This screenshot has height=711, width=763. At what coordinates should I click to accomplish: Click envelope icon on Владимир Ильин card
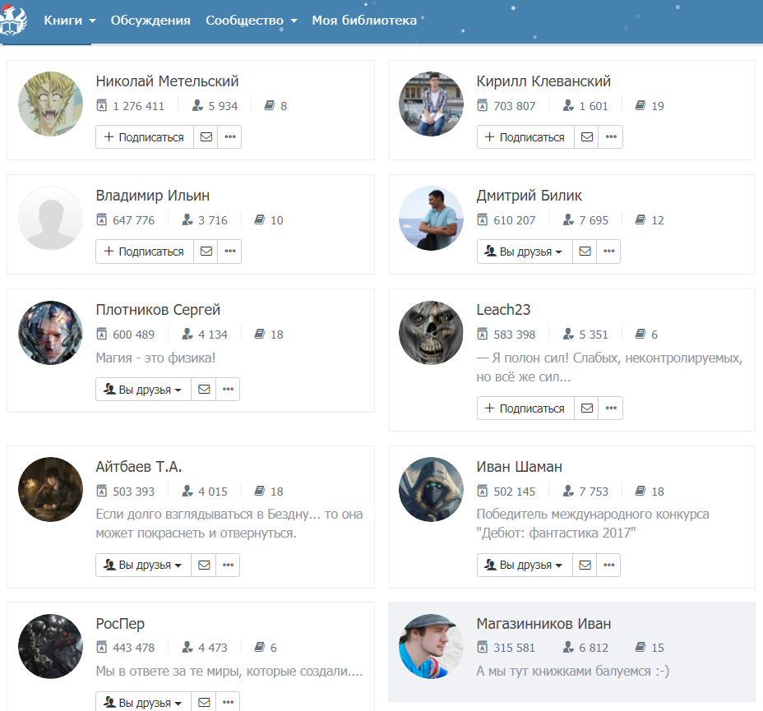(x=206, y=252)
